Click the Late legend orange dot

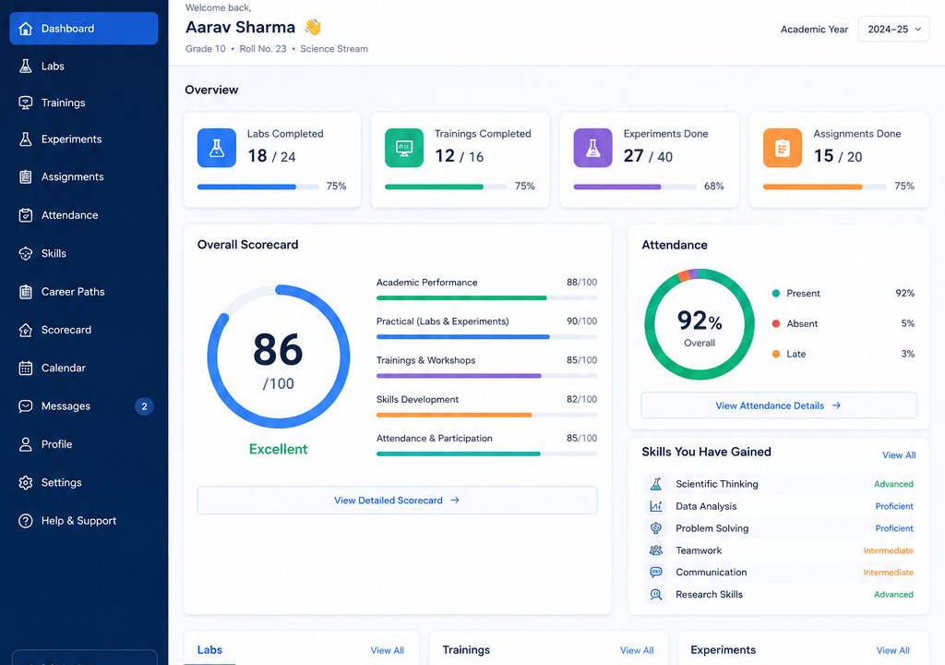[x=776, y=354]
